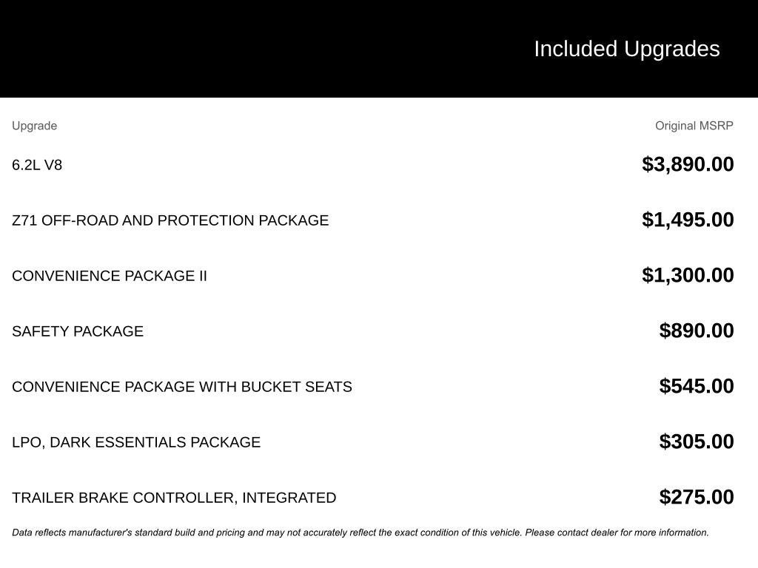758x568 pixels.
Task: Click the $890.00 price value
Action: point(697,331)
